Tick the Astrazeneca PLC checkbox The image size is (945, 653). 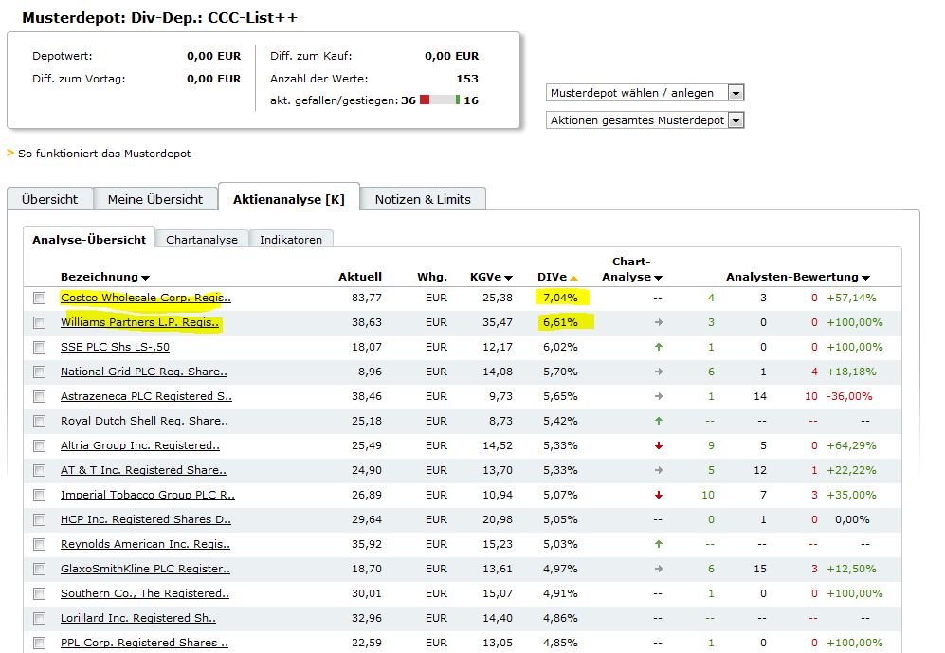pos(39,396)
